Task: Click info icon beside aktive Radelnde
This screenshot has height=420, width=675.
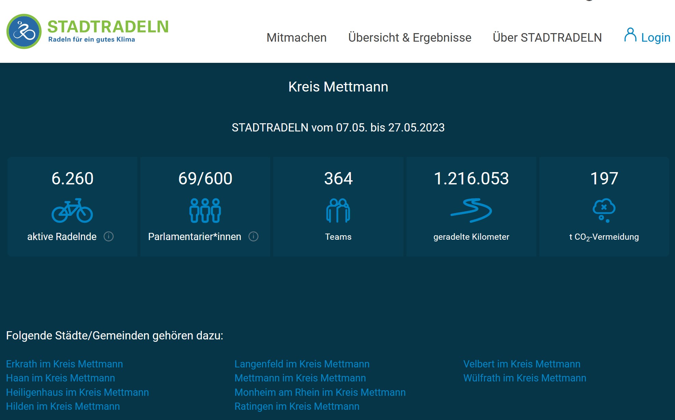Action: coord(109,236)
